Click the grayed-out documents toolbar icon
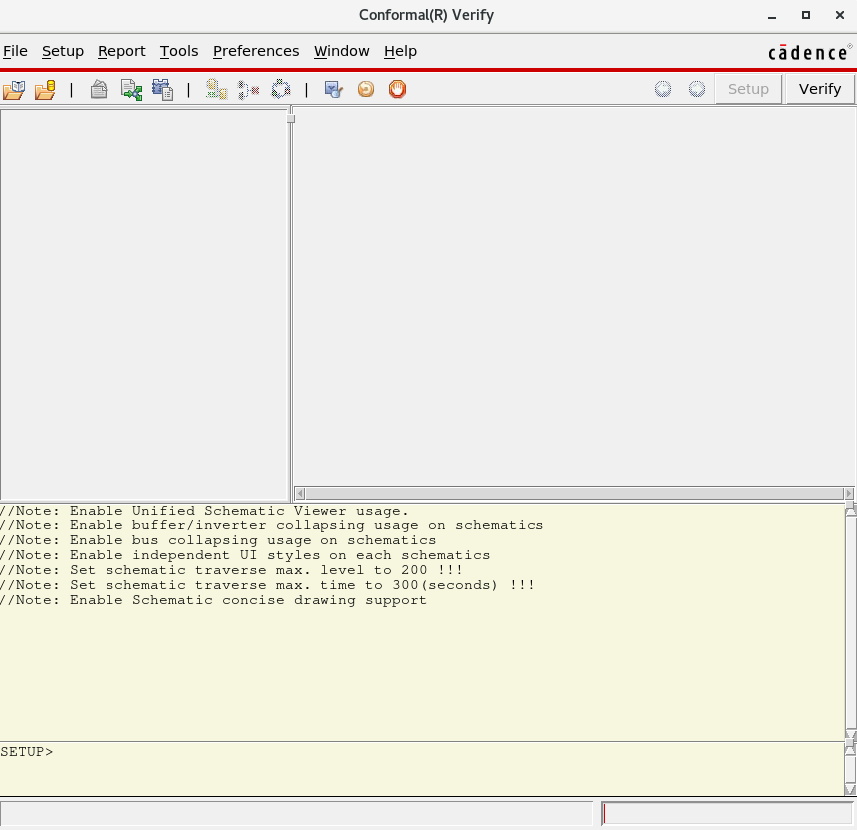The image size is (857, 830). (x=99, y=89)
